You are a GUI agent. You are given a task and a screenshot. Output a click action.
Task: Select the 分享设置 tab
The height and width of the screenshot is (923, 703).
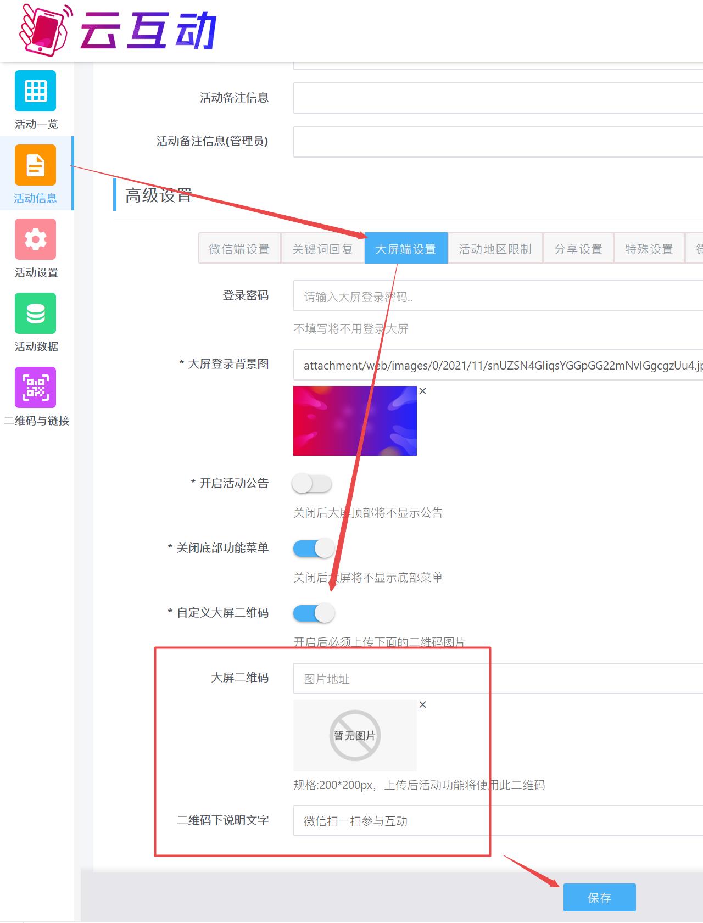[x=578, y=249]
